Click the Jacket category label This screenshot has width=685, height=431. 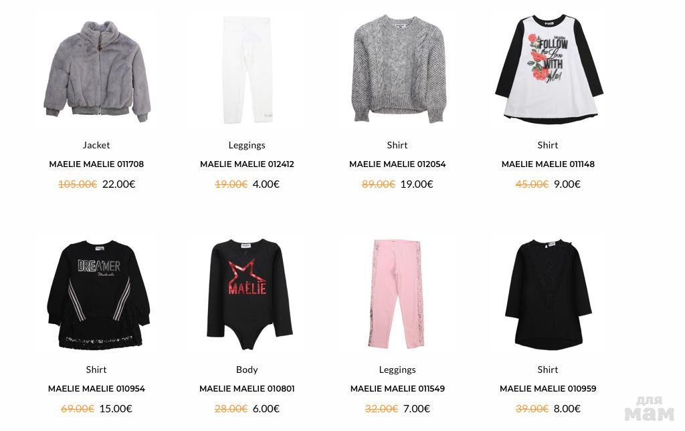pyautogui.click(x=96, y=145)
